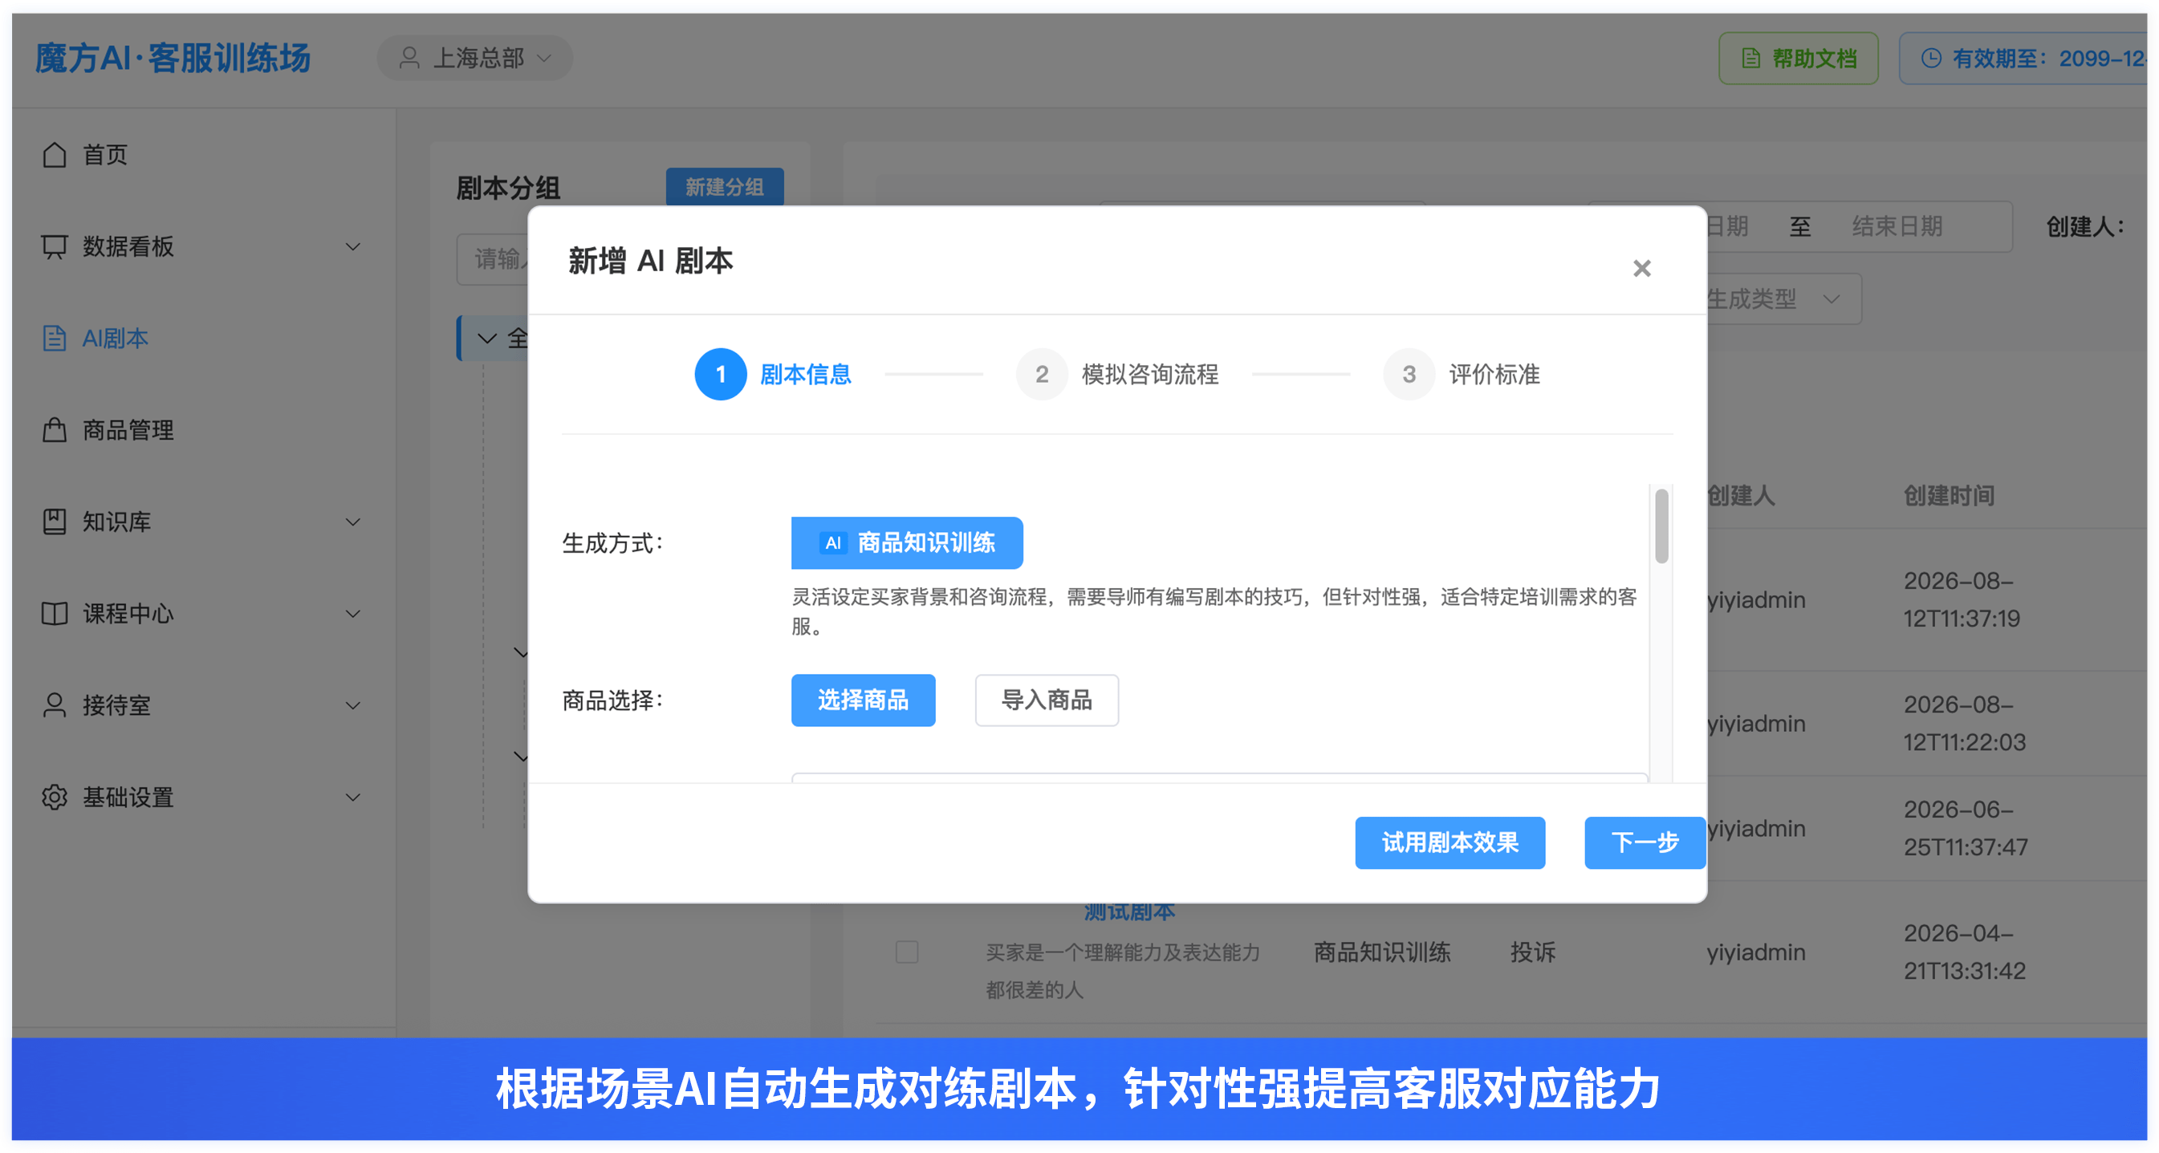Screen dimensions: 2159x1153
Task: Click the 投诉 cell in 测试剧本 row
Action: click(x=1533, y=952)
